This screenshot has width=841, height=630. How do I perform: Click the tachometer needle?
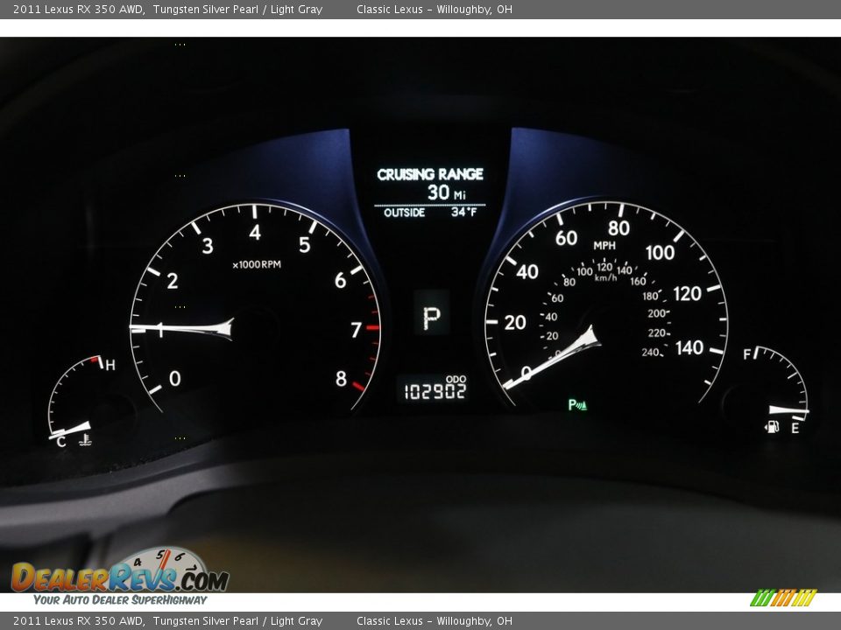click(x=182, y=328)
